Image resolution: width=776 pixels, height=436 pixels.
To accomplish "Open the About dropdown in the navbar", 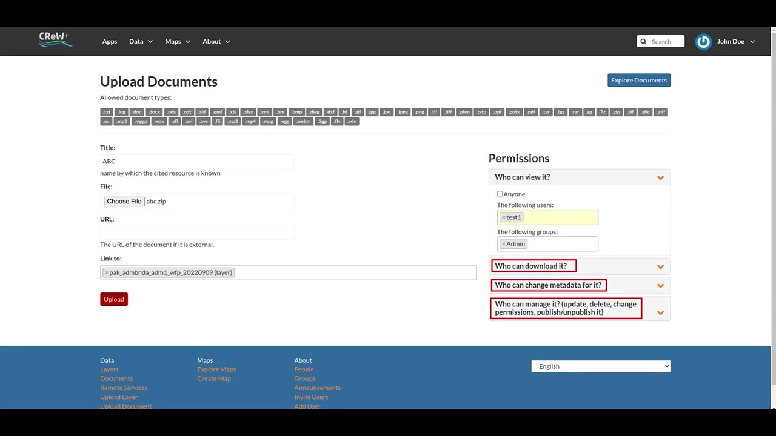I will (216, 41).
